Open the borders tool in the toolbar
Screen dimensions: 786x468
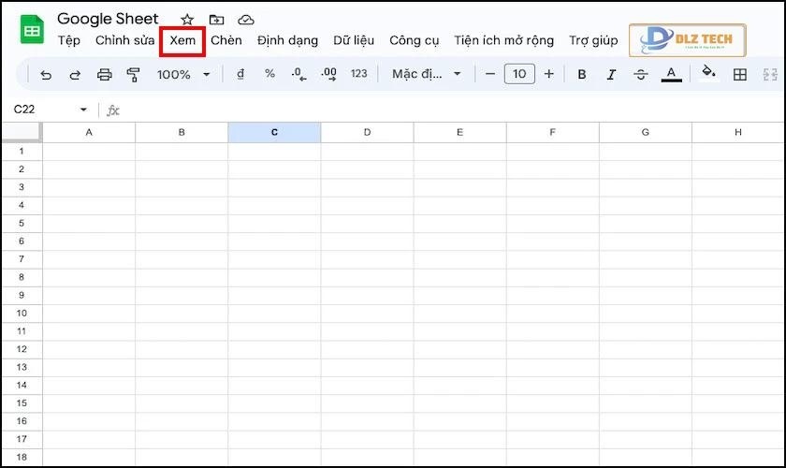point(739,74)
